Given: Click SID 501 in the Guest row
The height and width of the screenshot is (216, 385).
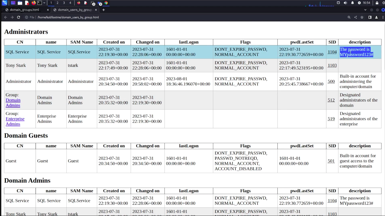Looking at the screenshot, I should [x=331, y=161].
